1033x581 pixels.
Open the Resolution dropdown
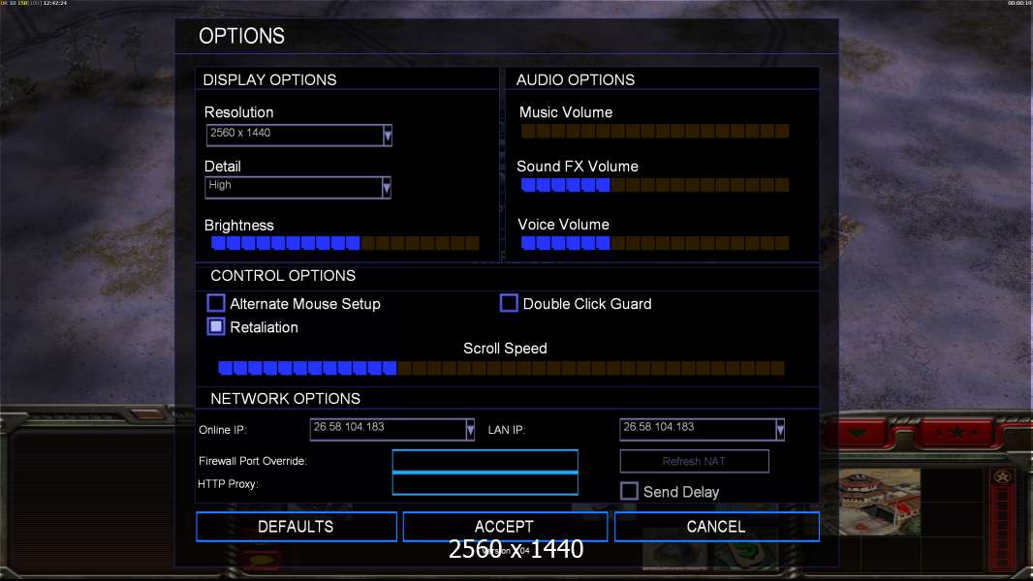(x=299, y=135)
